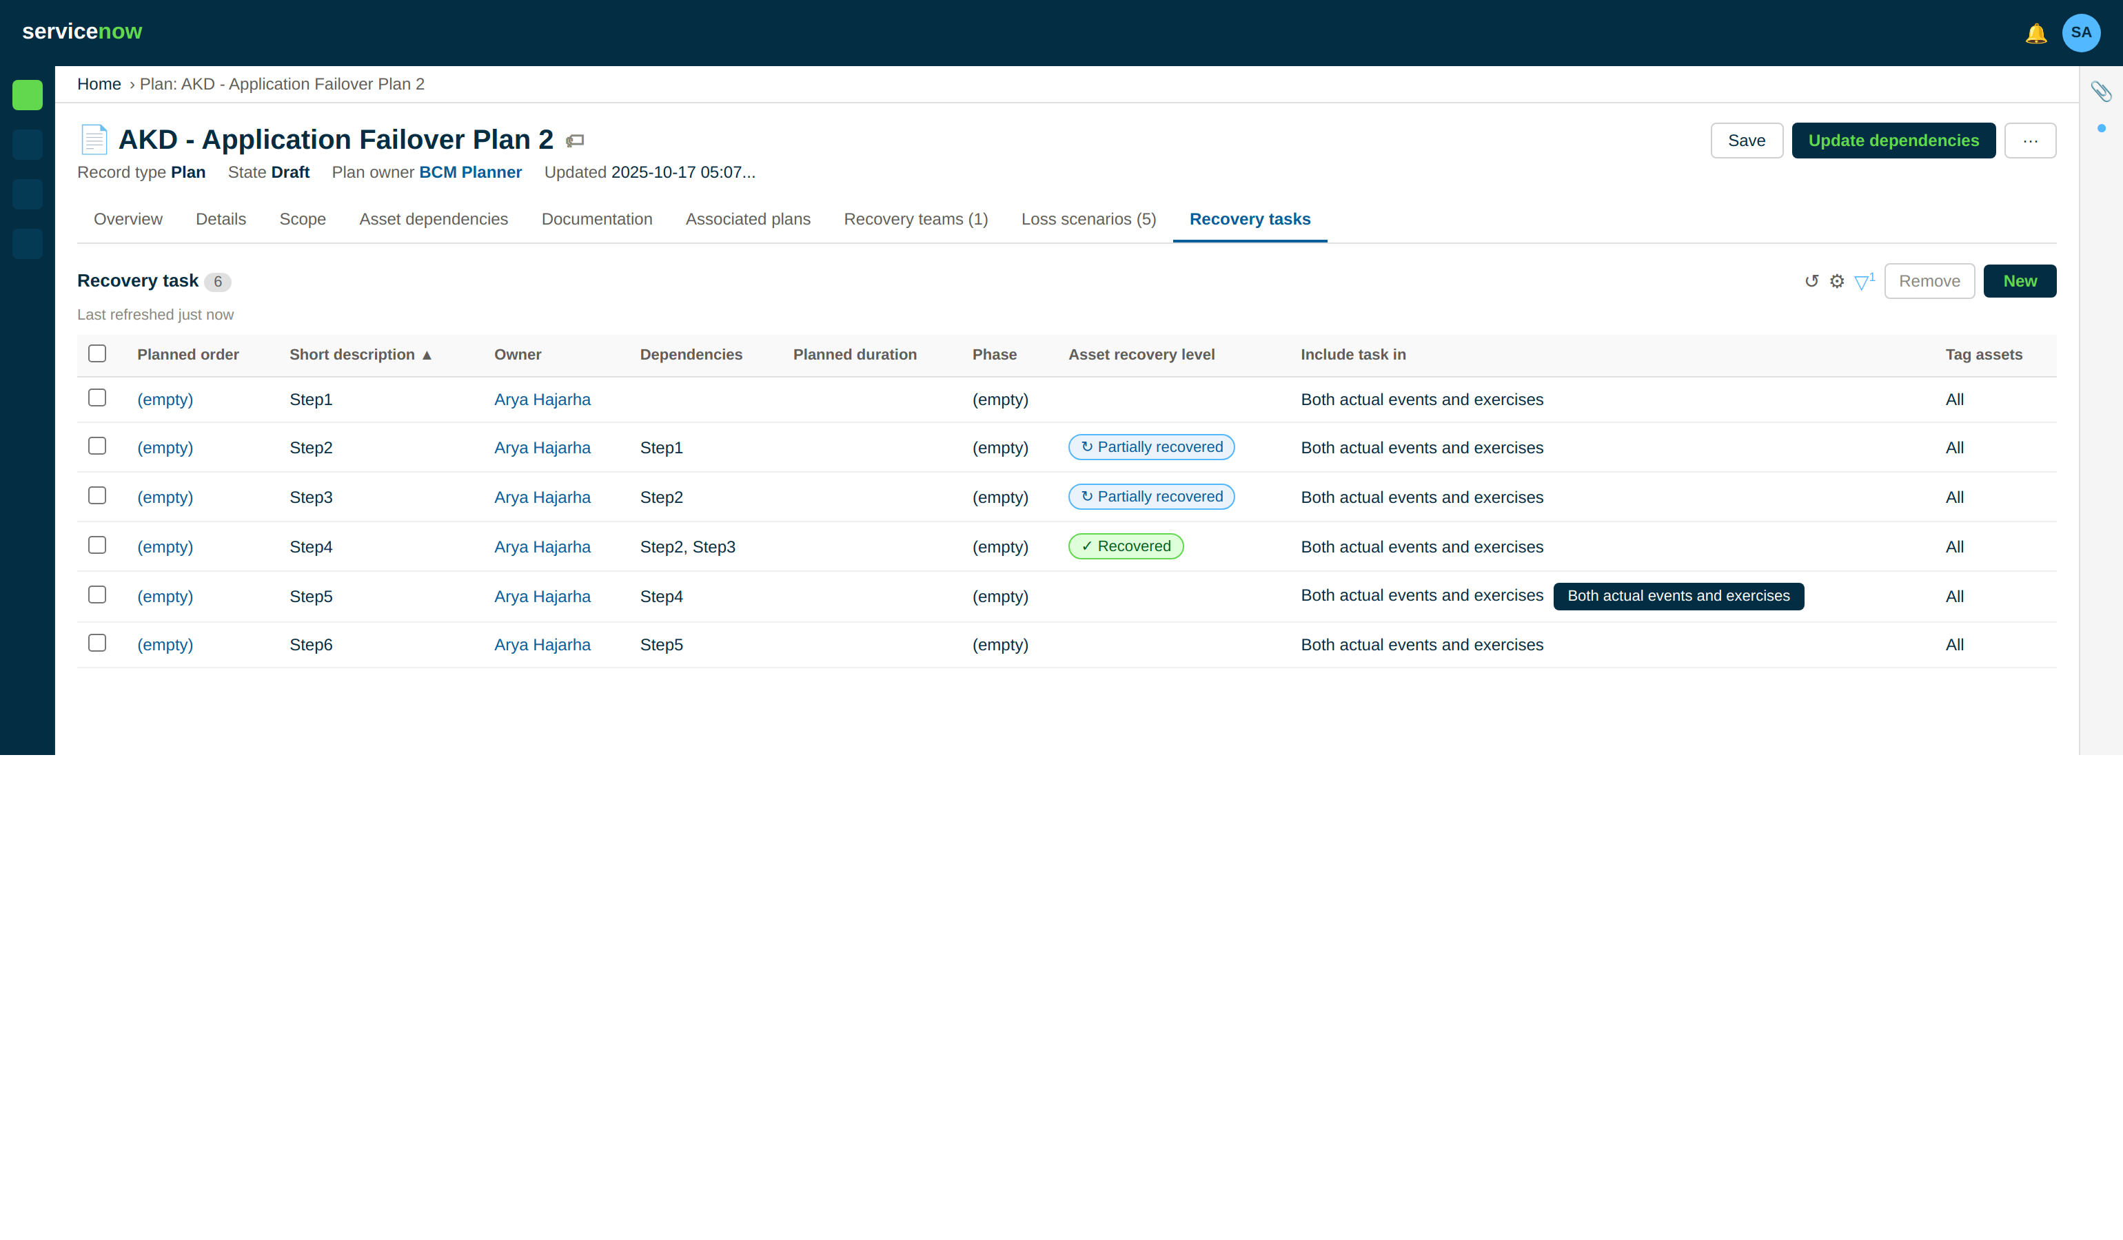Viewport: 2123px width, 1240px height.
Task: Click the Include task in column header
Action: pos(1353,354)
